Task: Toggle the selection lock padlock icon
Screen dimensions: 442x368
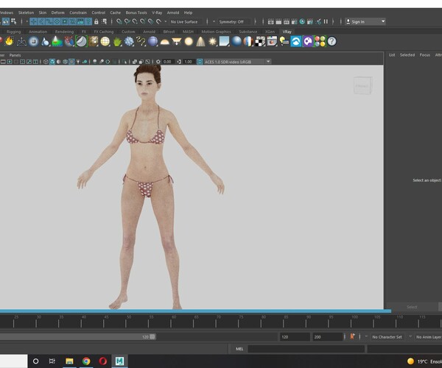Action: pos(96,21)
